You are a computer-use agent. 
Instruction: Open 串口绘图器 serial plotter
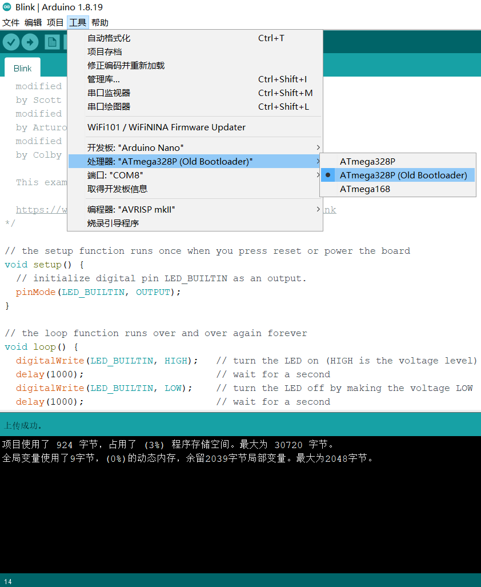195,107
